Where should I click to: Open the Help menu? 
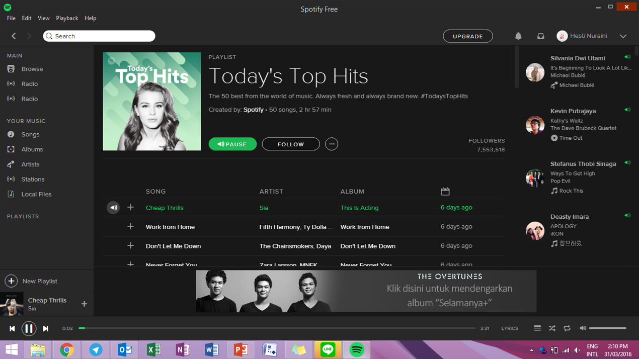[x=91, y=18]
